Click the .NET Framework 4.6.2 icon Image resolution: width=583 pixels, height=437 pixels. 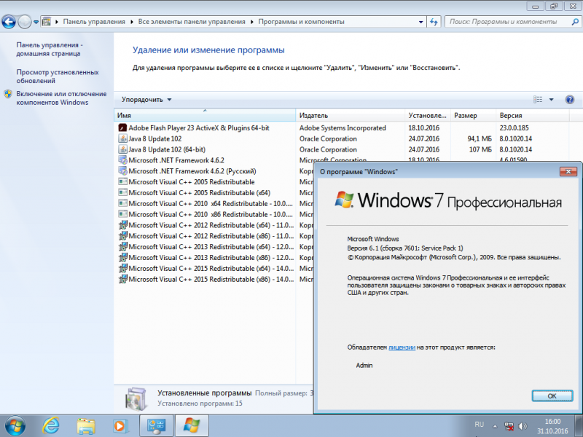tap(122, 160)
